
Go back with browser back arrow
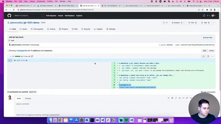6,10
